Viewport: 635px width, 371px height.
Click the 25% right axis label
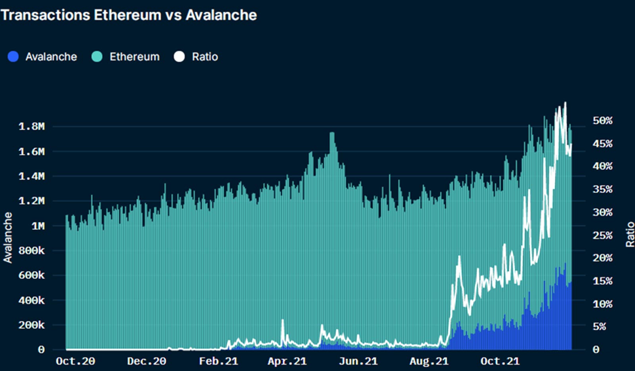(602, 235)
